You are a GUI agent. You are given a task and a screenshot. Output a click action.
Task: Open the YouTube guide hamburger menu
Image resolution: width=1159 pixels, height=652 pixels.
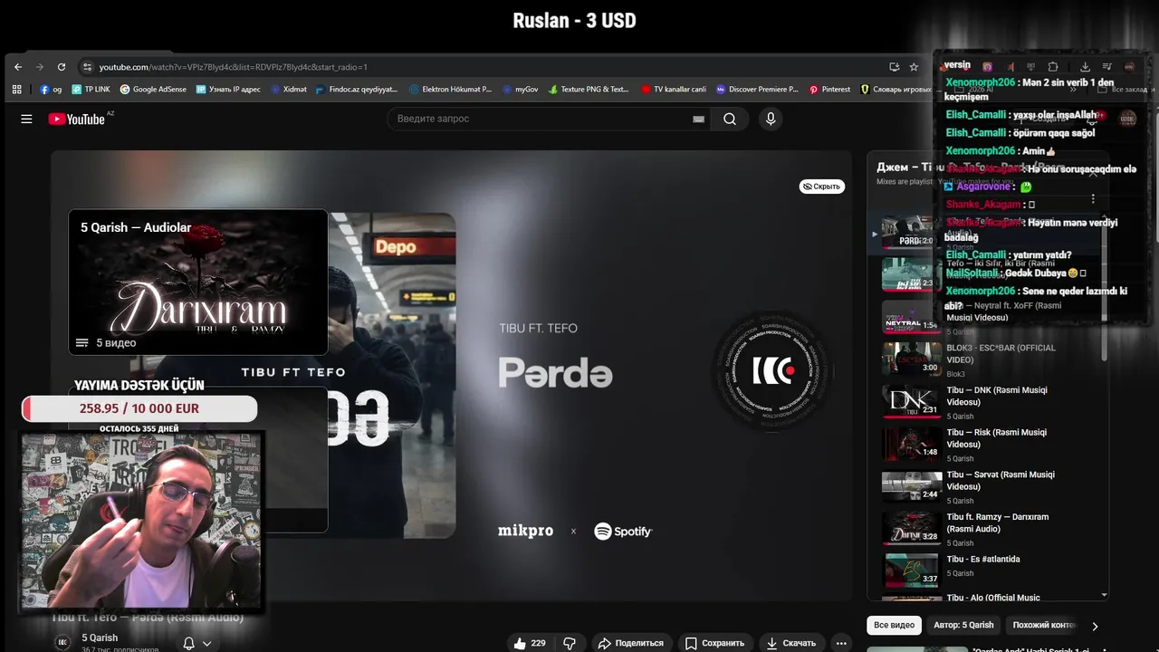(26, 119)
